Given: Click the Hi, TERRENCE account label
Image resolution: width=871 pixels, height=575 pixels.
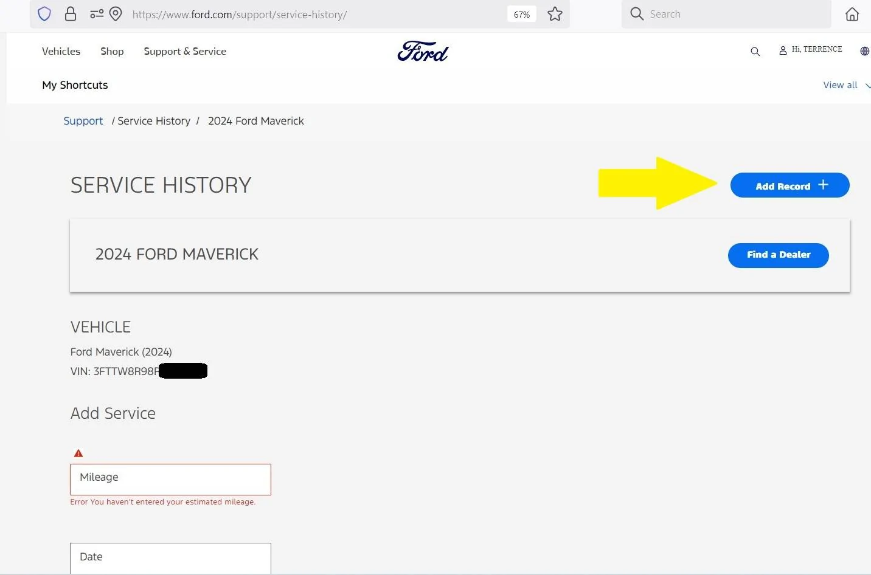Looking at the screenshot, I should pos(817,49).
